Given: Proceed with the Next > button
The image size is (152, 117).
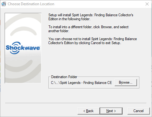Looking at the screenshot, I should [111, 111].
